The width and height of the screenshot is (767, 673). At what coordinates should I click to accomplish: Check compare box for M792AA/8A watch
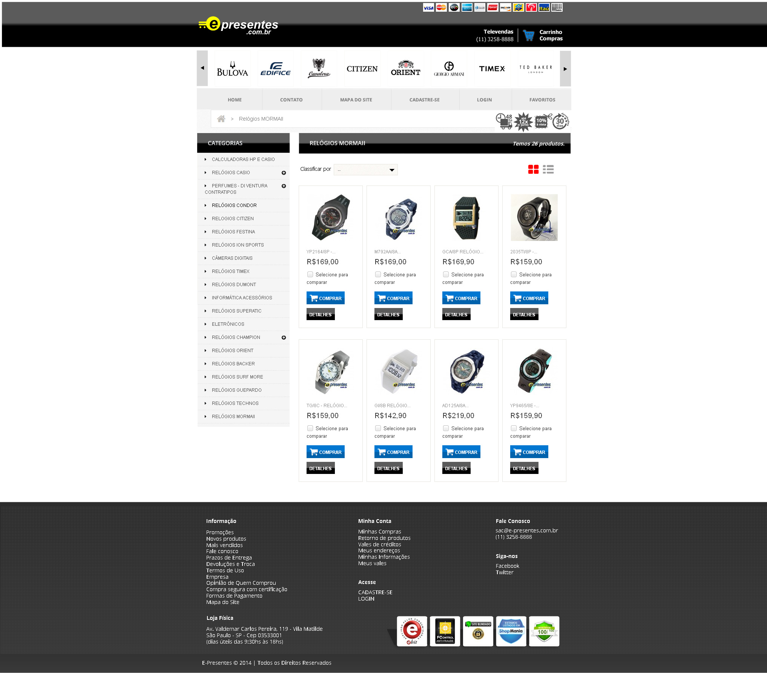click(x=378, y=274)
